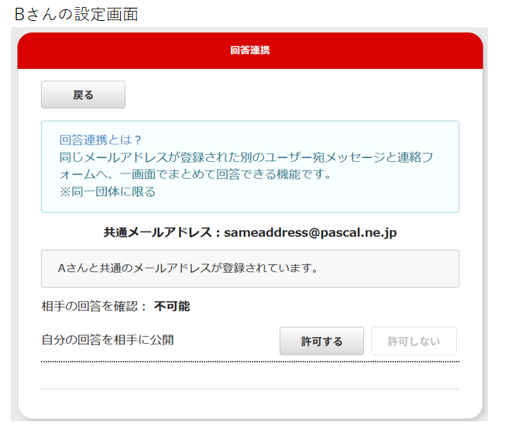Viewport: 505px width, 426px height.
Task: Click the 回答連携 title in red header
Action: click(x=250, y=50)
